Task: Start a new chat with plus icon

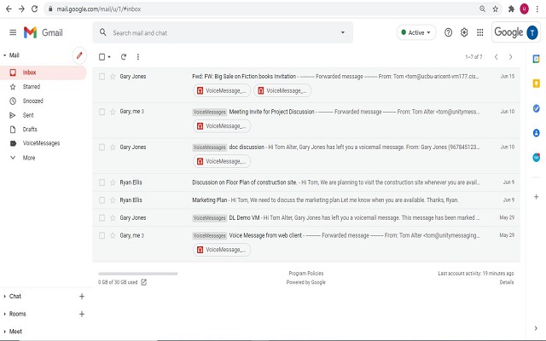Action: click(82, 296)
